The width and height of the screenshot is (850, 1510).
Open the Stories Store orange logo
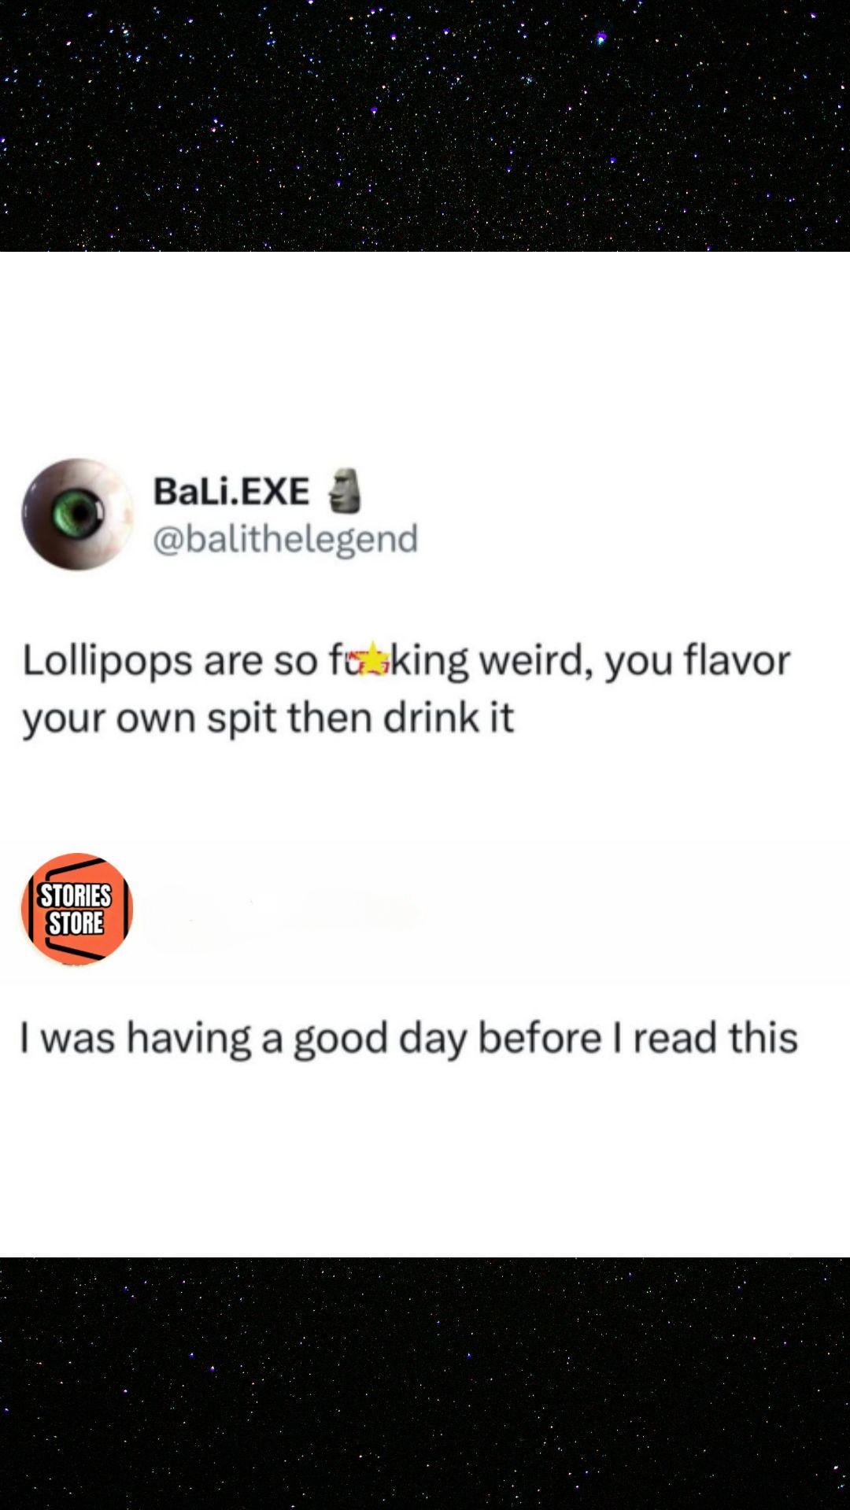77,909
